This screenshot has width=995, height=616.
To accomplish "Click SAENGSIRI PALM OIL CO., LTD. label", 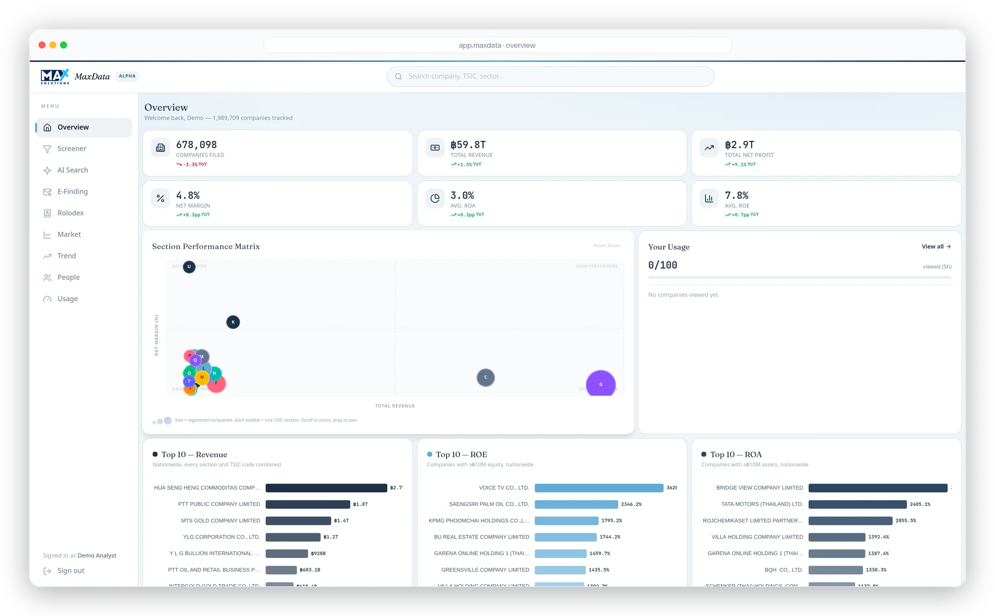I will [489, 505].
